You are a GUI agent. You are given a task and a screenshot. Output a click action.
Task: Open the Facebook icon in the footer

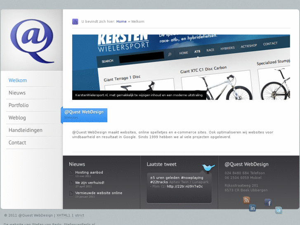[268, 202]
